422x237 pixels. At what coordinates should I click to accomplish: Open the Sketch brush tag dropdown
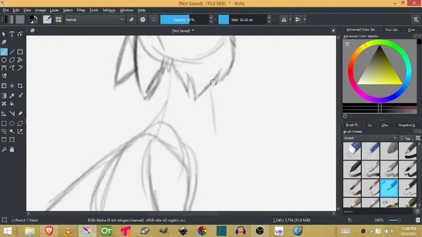(x=370, y=138)
